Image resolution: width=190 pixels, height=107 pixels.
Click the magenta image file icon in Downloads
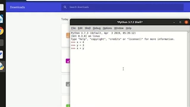pos(68,61)
